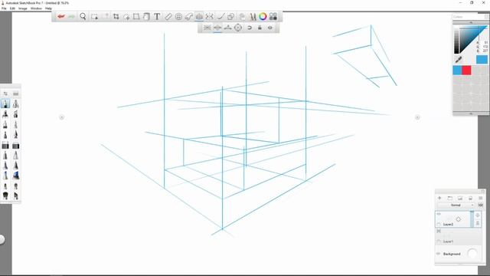The image size is (490, 276).
Task: Click the left vanishing point handle
Action: 61,117
